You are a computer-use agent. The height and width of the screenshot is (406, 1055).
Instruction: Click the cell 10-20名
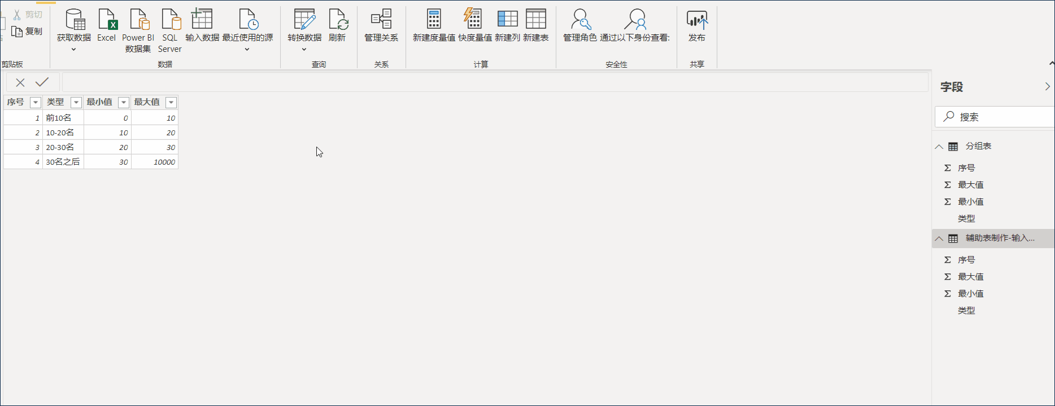[63, 133]
